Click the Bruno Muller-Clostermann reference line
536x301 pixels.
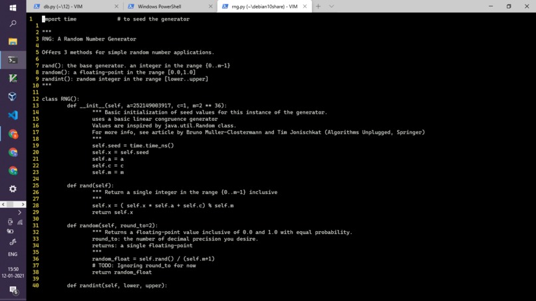point(259,132)
